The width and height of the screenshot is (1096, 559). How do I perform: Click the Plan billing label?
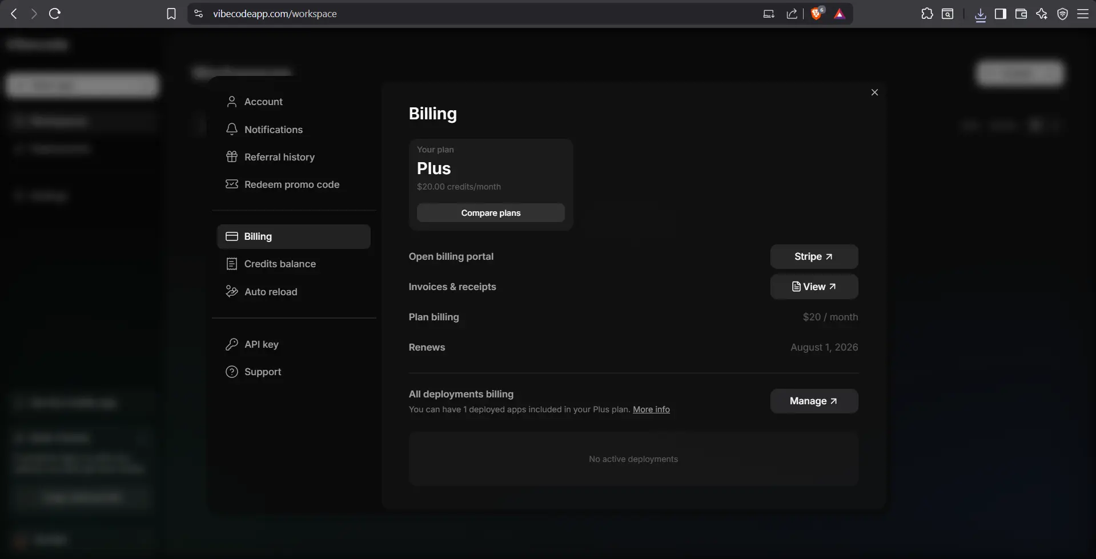[433, 317]
